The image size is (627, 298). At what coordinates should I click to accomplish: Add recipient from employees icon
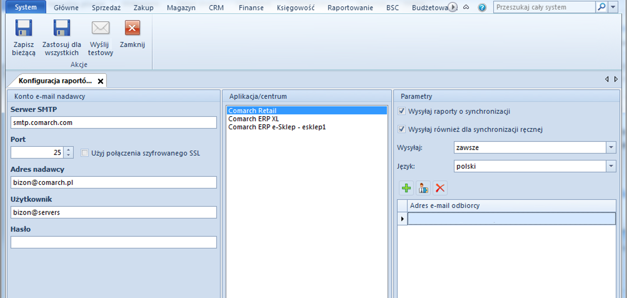(x=423, y=188)
